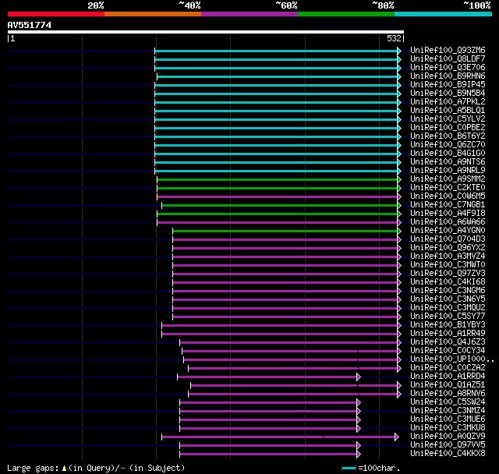Pick hit UniRef100_C4KI68
This screenshot has width=499, height=474.
tap(448, 282)
